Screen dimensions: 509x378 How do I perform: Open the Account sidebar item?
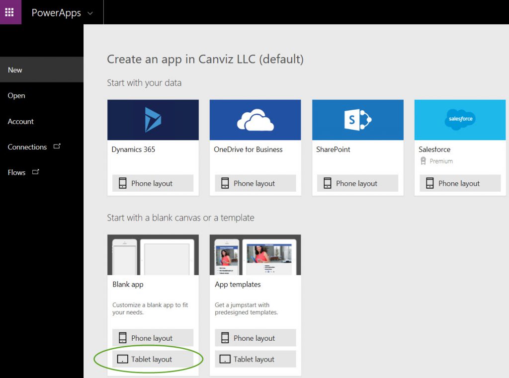pyautogui.click(x=21, y=122)
